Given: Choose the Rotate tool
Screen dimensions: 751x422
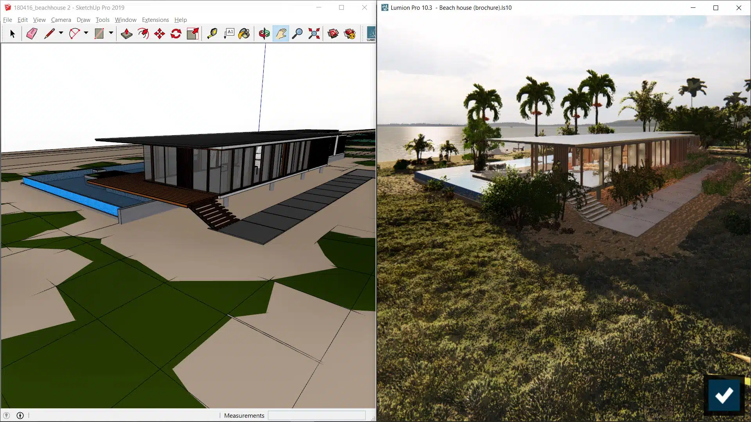Looking at the screenshot, I should (x=175, y=34).
